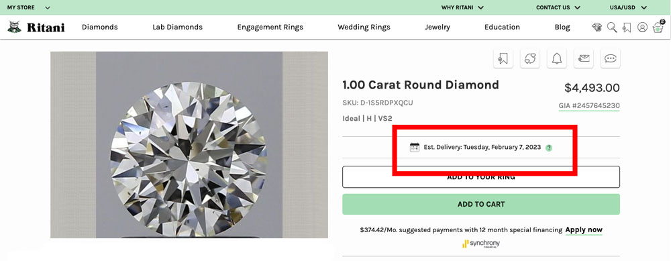Open the diamond icon in the header
Screen dimensions: 671x261
597,28
